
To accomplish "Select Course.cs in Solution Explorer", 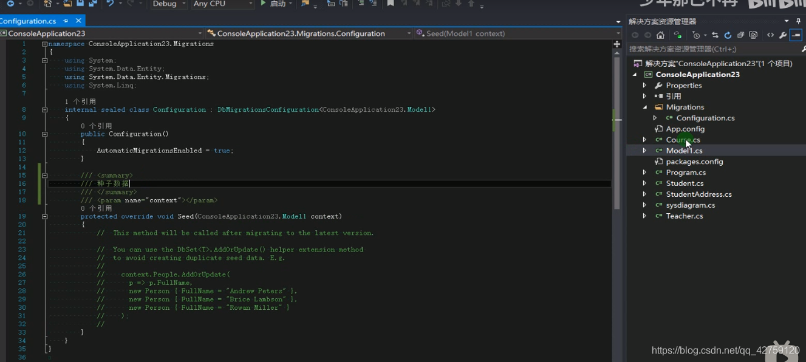I will (683, 140).
